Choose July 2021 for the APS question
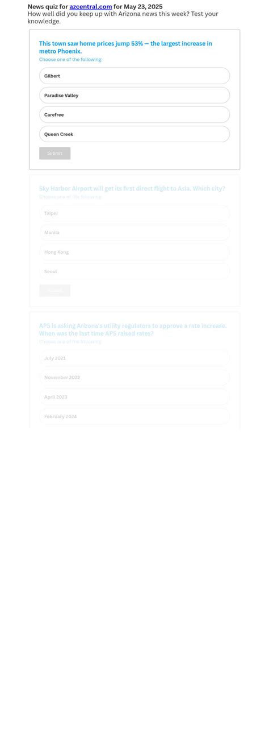The image size is (269, 743). pyautogui.click(x=134, y=358)
